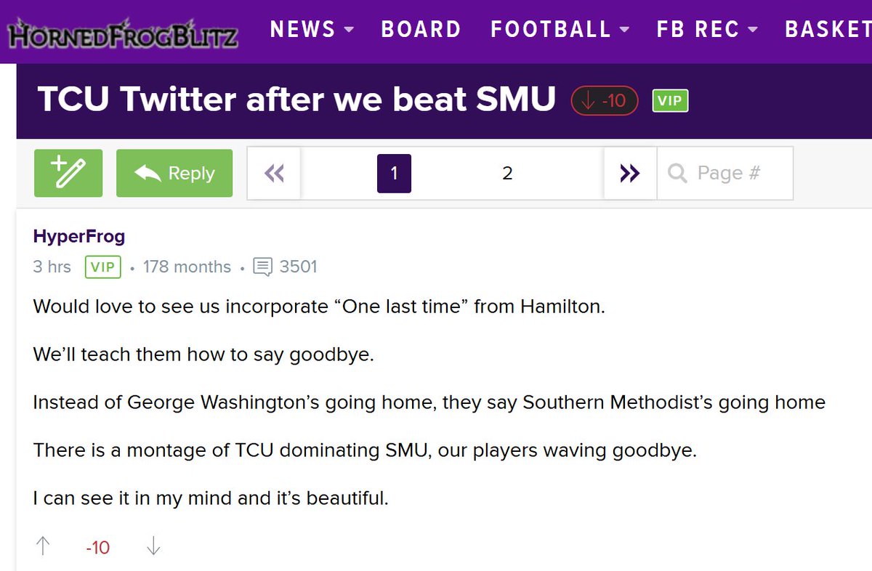Click the thread score -10 pill
The width and height of the screenshot is (872, 571).
click(x=605, y=101)
